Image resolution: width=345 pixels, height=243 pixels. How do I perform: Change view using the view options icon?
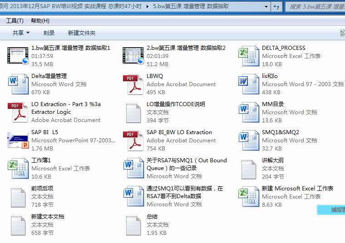pyautogui.click(x=342, y=33)
